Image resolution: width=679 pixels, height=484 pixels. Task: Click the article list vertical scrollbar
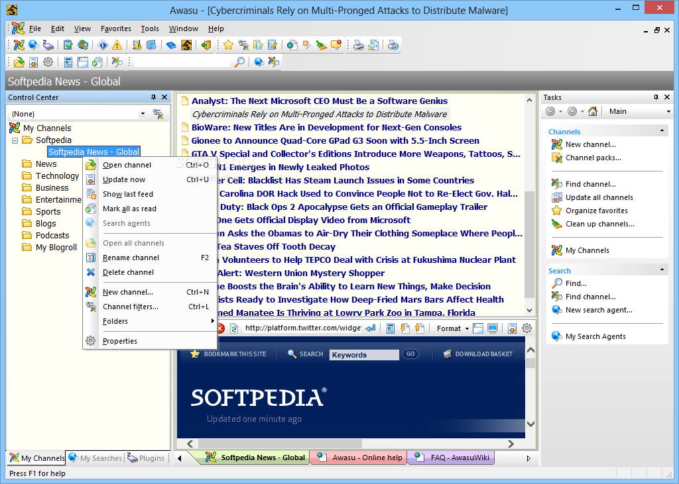coord(529,244)
